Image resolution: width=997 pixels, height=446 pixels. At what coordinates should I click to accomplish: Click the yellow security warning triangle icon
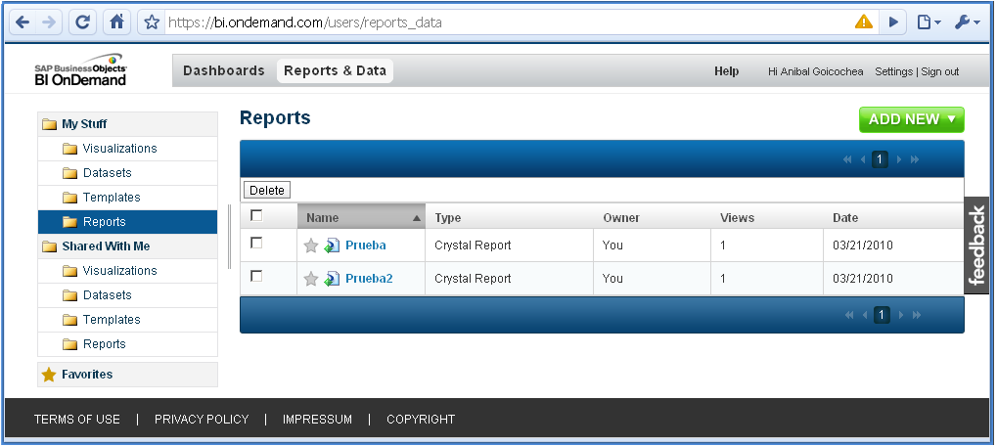(x=863, y=22)
